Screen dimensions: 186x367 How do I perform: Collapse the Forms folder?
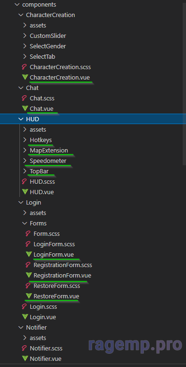[24, 224]
